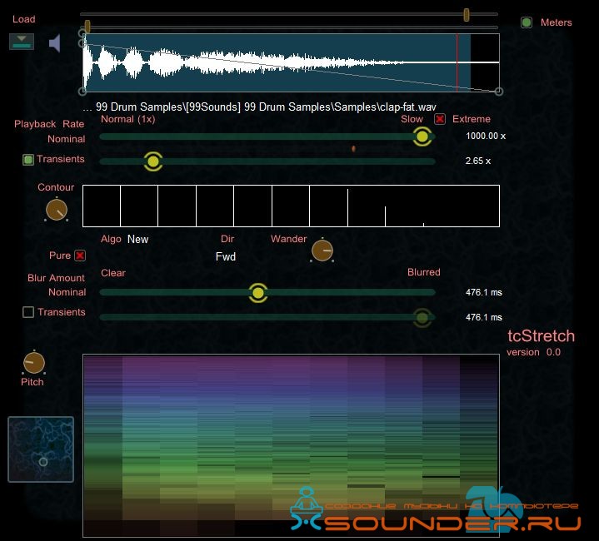Click the XY pad thumbnail
599x541 pixels.
41,449
